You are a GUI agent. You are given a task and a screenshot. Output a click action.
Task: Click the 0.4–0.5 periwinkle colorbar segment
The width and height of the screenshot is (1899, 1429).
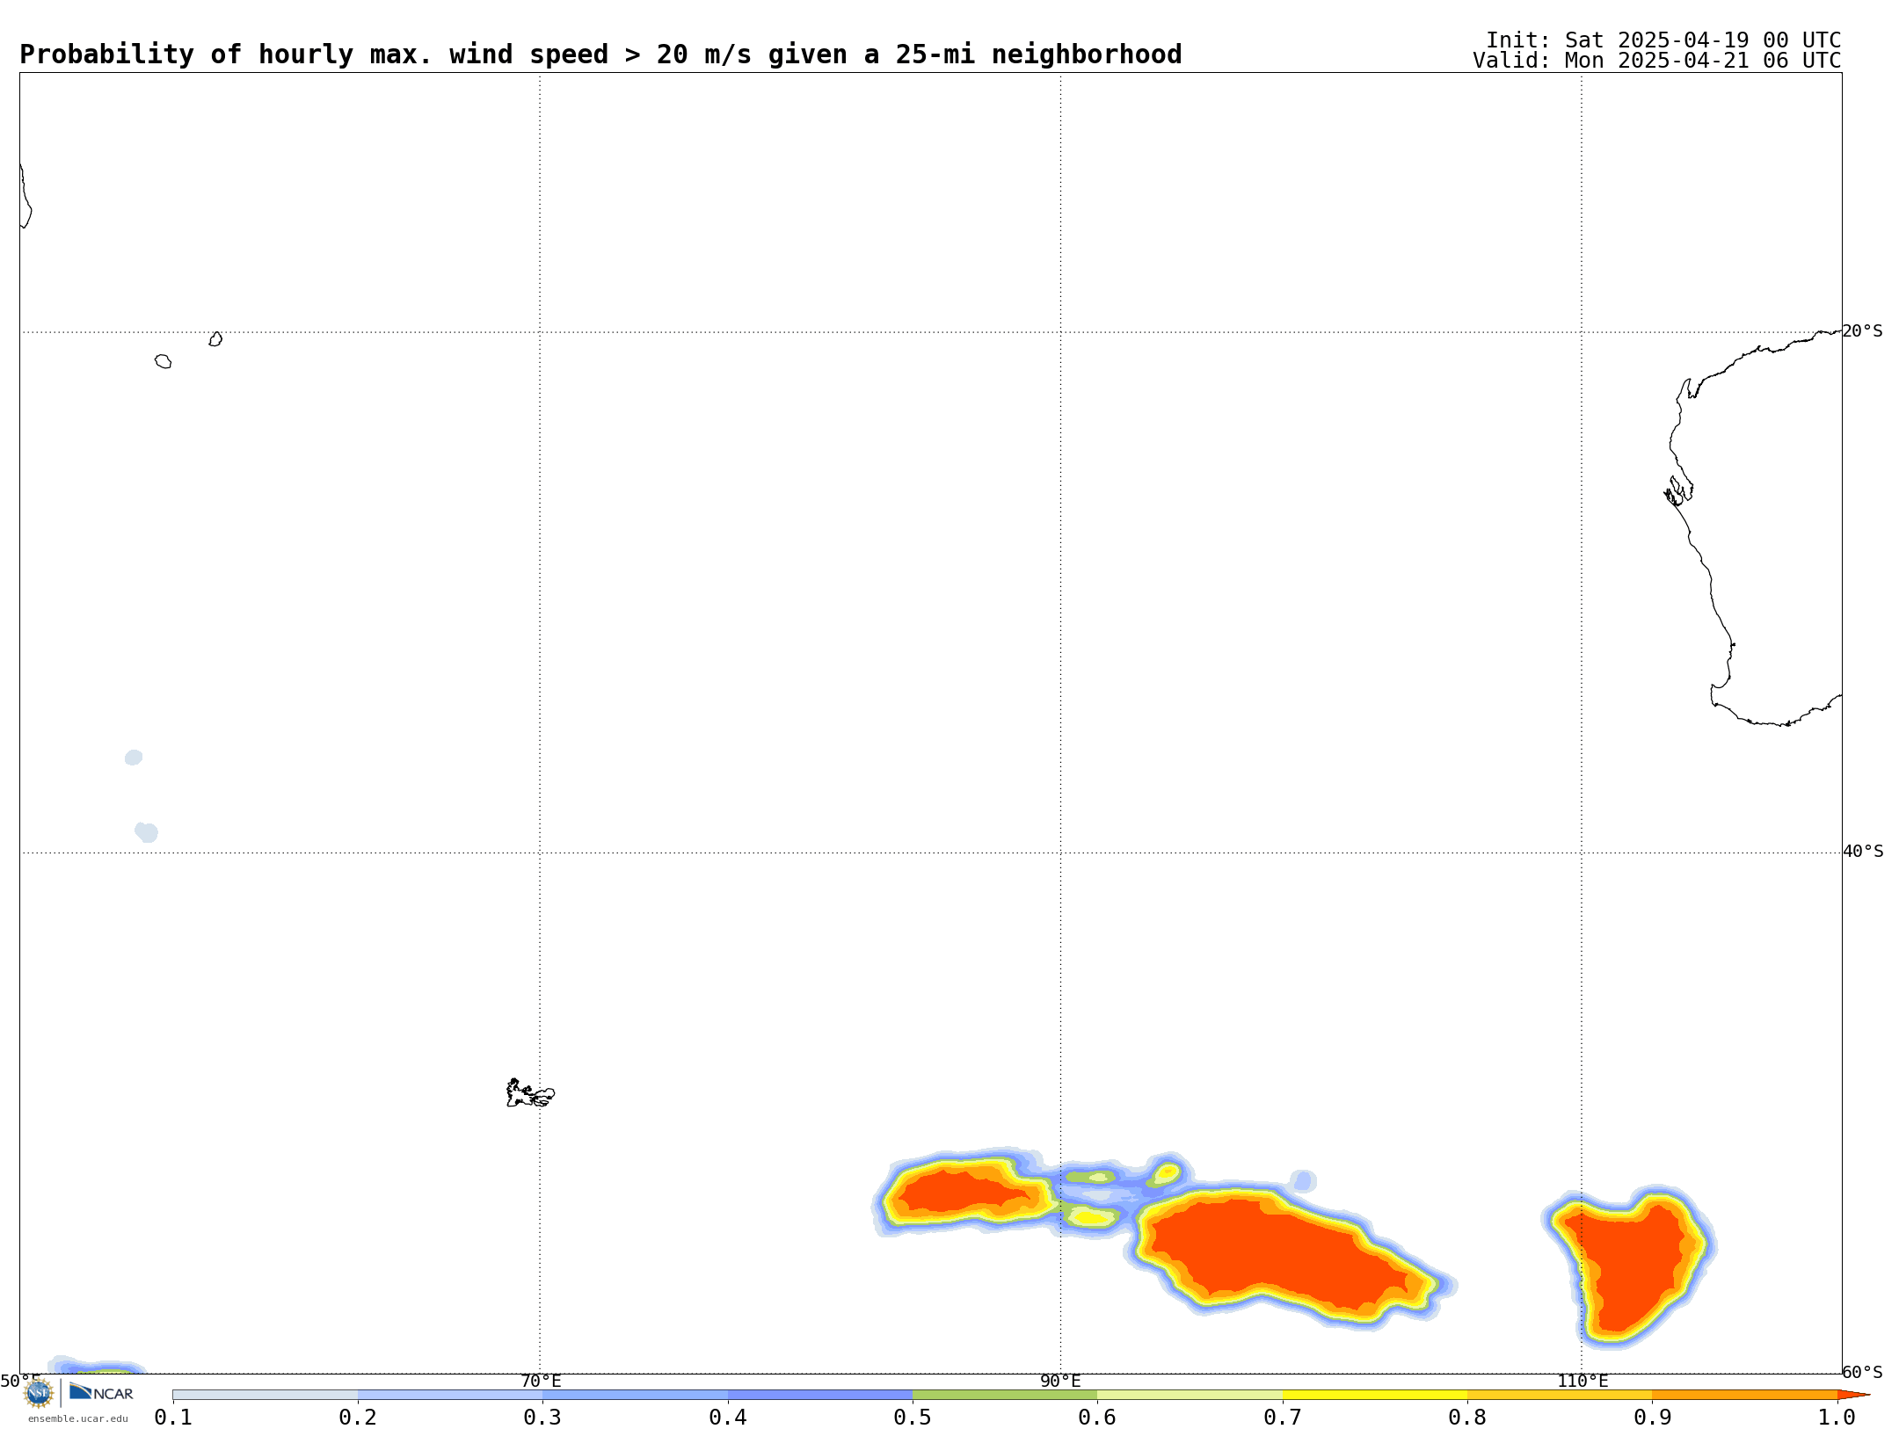[x=820, y=1395]
